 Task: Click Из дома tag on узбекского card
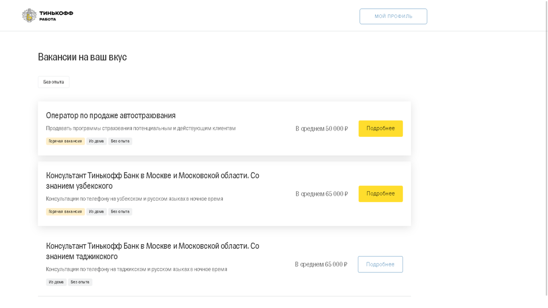pyautogui.click(x=96, y=212)
